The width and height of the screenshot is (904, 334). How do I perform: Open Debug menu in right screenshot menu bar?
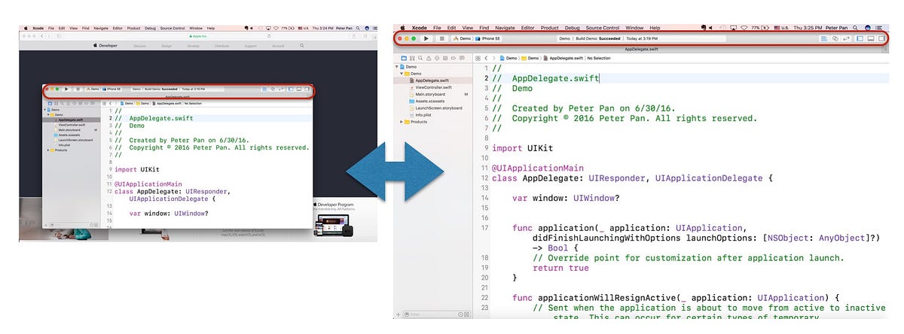572,28
